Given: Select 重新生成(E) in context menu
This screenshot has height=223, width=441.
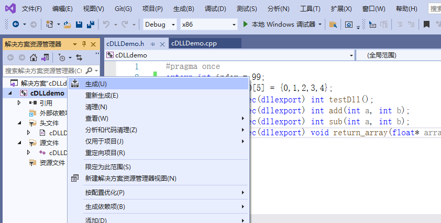Looking at the screenshot, I should point(159,96).
